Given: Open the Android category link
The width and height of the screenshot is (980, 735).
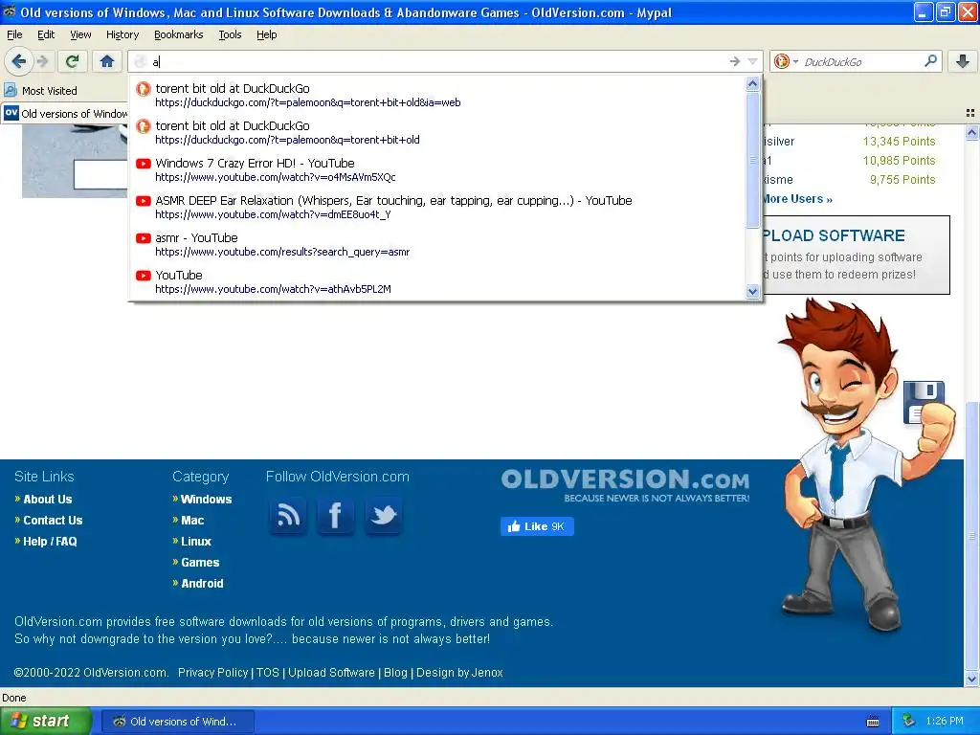Looking at the screenshot, I should 202,583.
